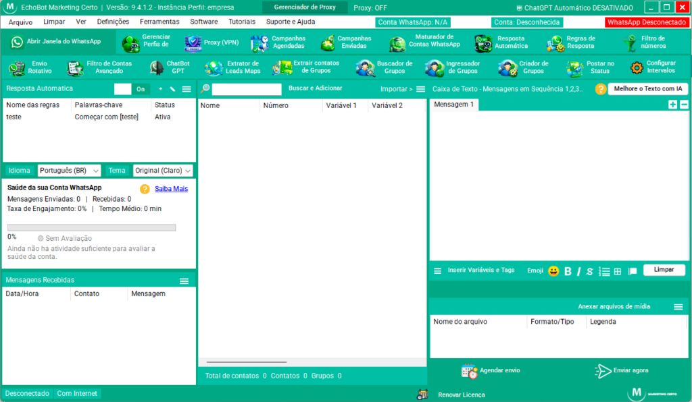The width and height of the screenshot is (692, 402).
Task: Add a new message tab with plus icon
Action: pos(672,105)
